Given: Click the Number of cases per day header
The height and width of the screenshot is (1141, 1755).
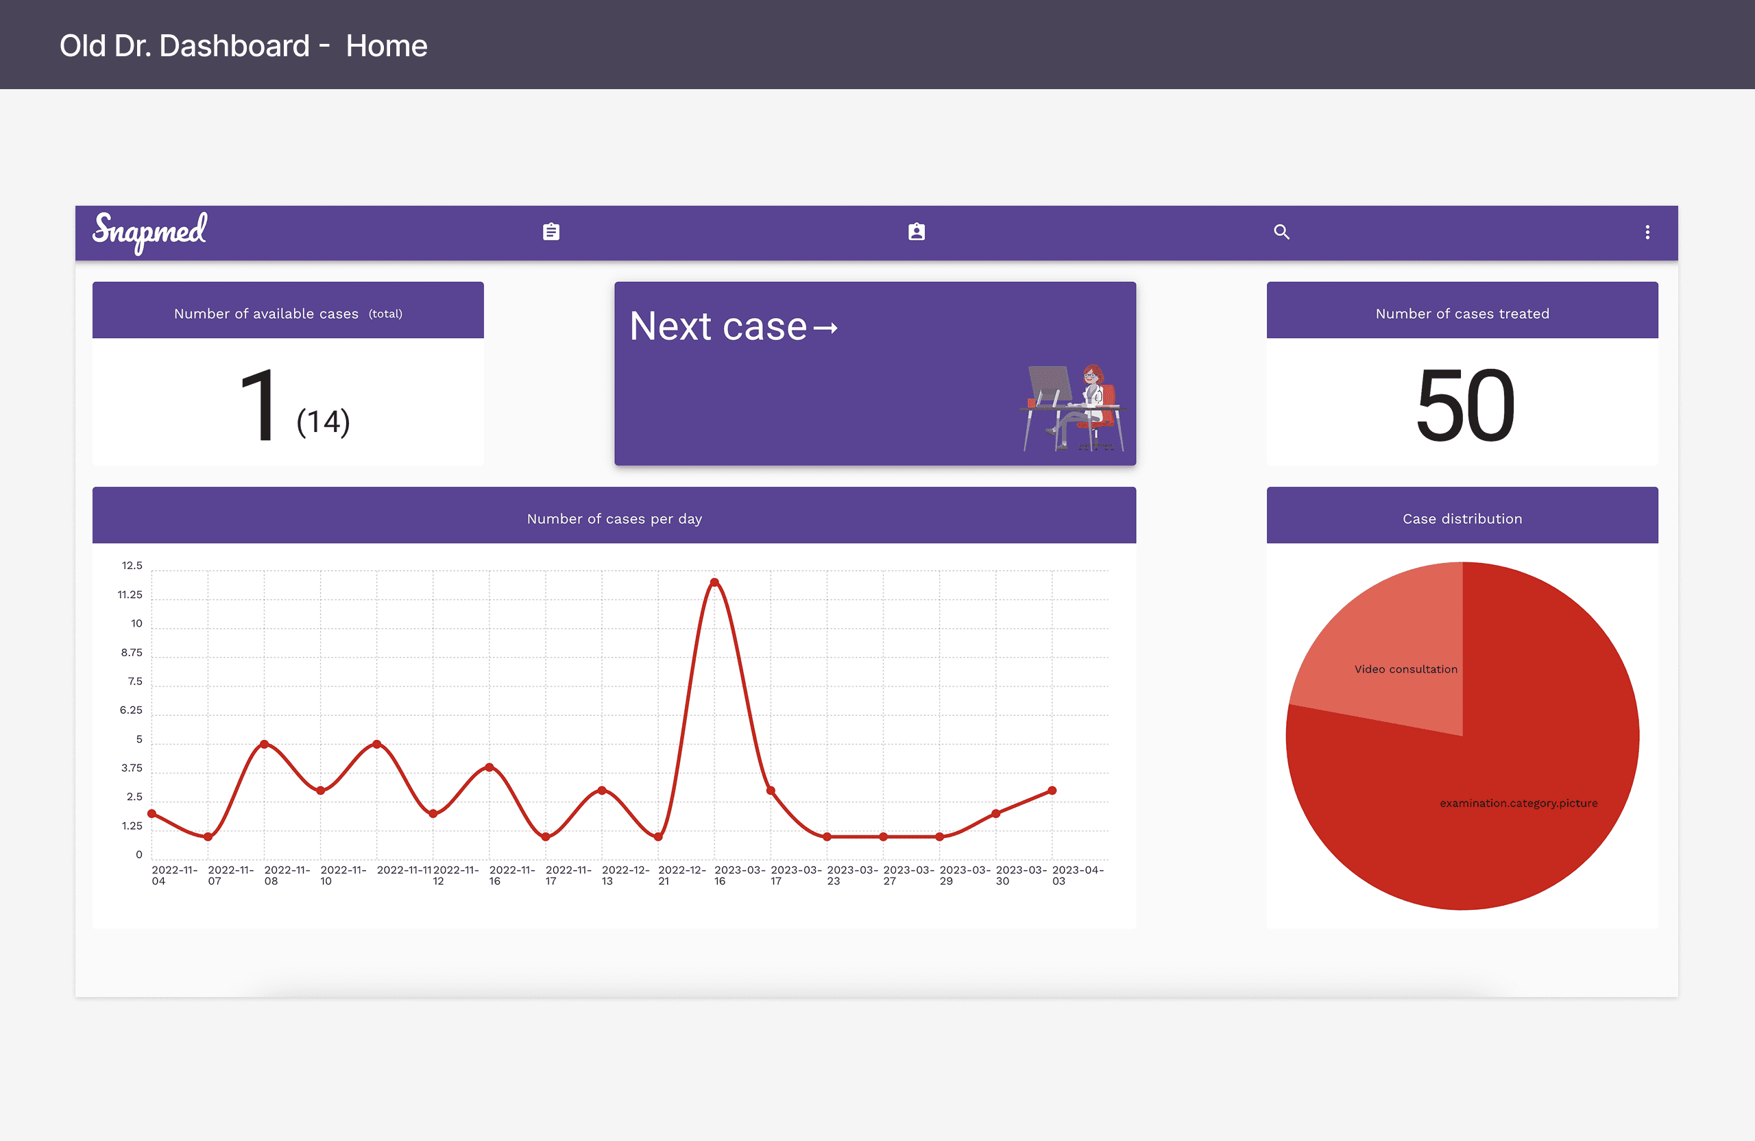Looking at the screenshot, I should tap(614, 518).
